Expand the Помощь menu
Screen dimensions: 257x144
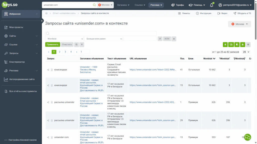point(197,5)
